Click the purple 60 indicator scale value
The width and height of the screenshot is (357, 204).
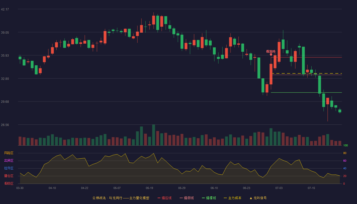[x=345, y=161]
